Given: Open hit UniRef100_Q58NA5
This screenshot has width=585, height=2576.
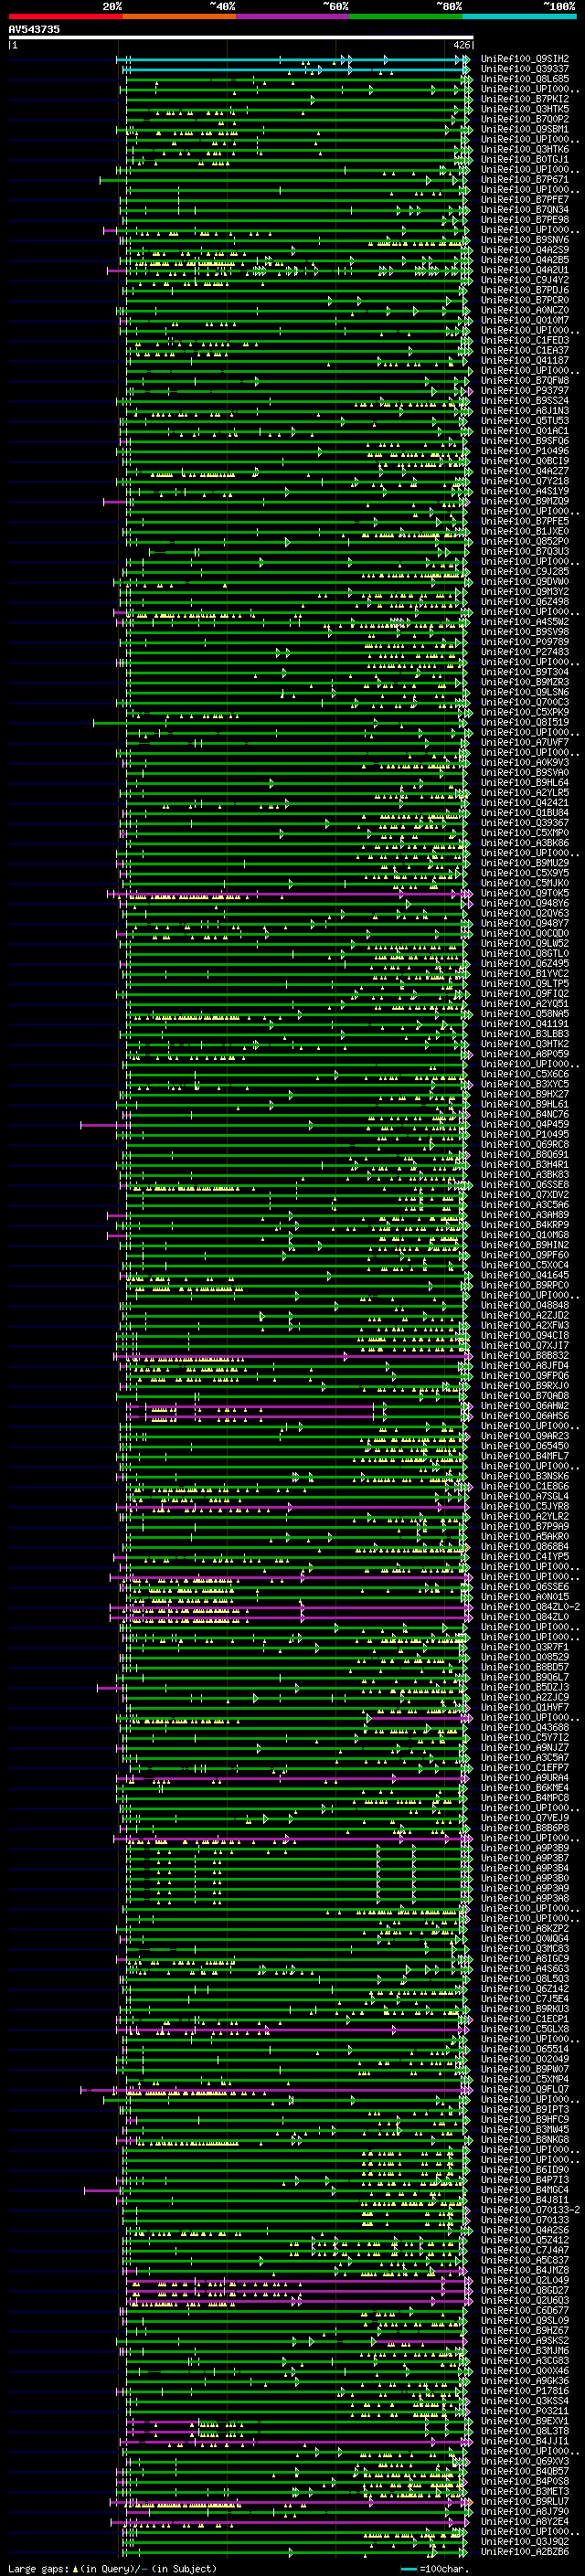Looking at the screenshot, I should (525, 1013).
